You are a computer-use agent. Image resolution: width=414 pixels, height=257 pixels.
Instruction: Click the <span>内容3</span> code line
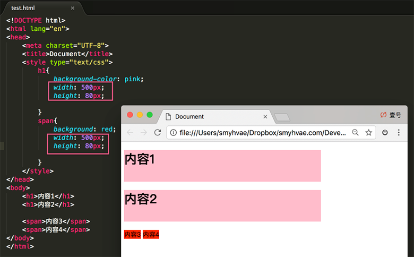tap(56, 221)
